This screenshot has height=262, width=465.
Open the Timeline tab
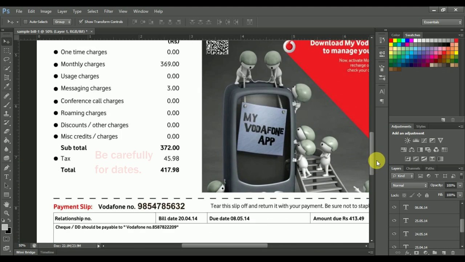coord(47,252)
